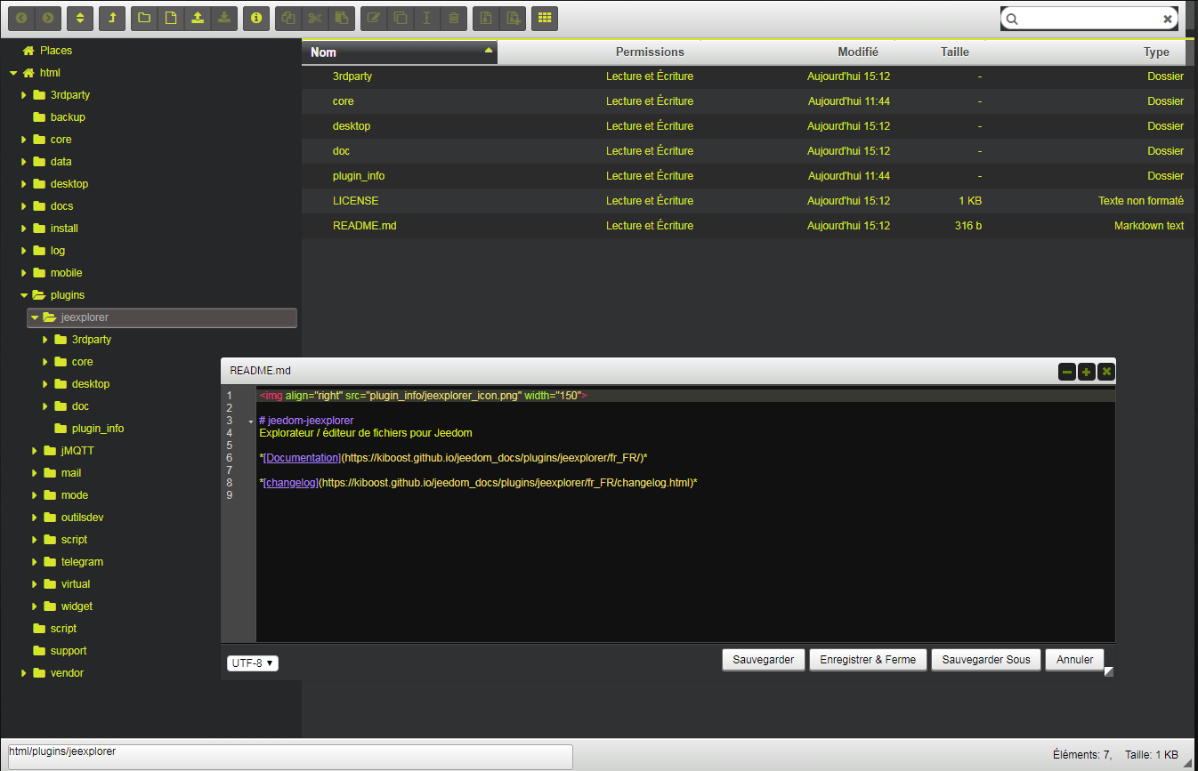
Task: Expand the 3rdparty folder under html
Action: tap(24, 95)
